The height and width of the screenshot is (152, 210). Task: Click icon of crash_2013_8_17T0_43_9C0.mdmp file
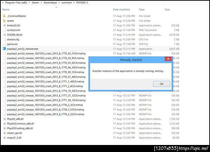click(5, 58)
